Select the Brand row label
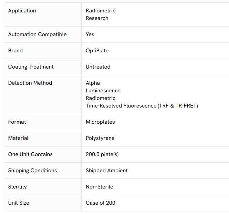Screen dimensions: 229x214 [15, 51]
